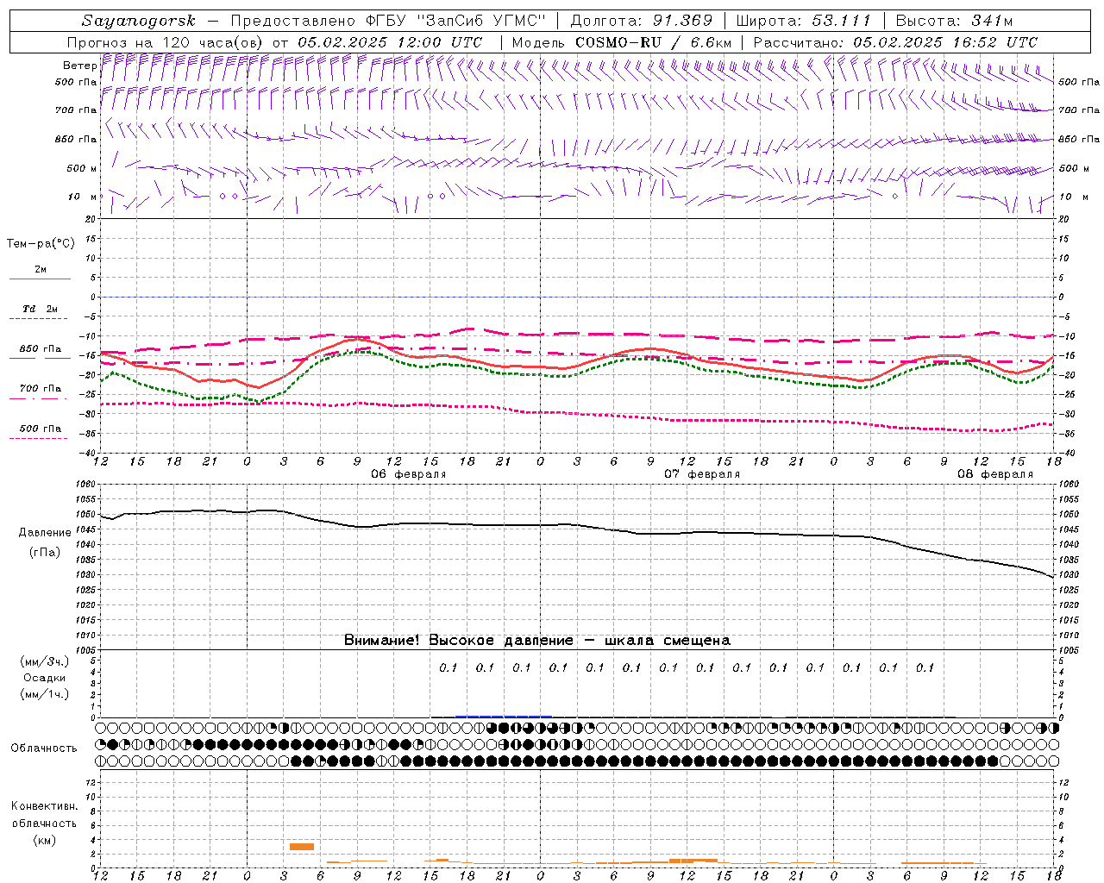Image resolution: width=1104 pixels, height=883 pixels.
Task: Select the 850 гПа temperature legend entry
Action: click(41, 349)
